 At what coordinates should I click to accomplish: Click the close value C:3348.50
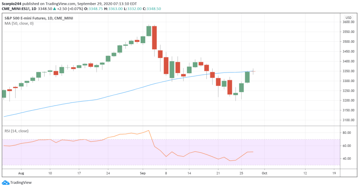152,9
